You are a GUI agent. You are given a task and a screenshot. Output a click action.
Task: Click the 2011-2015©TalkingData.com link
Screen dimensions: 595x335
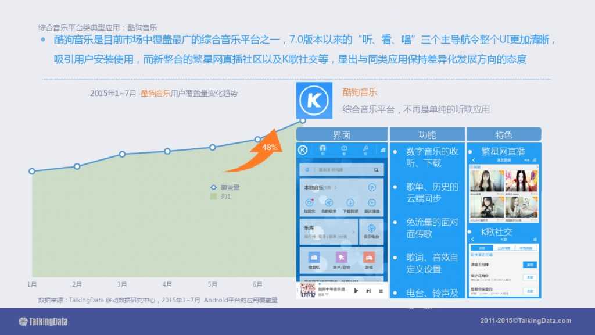[x=526, y=320]
